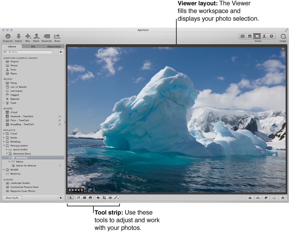Image resolution: width=289 pixels, height=233 pixels.
Task: Toggle the flag on the iceberg photo
Action: (283, 49)
